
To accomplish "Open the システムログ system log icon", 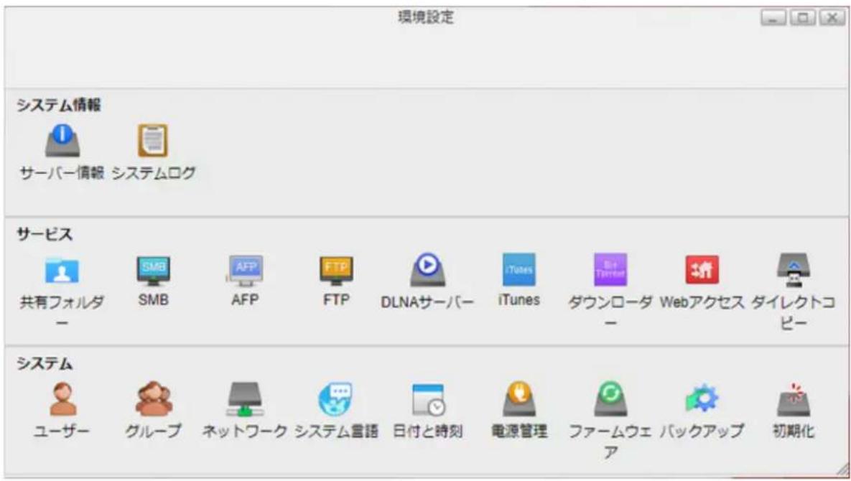I will (153, 141).
